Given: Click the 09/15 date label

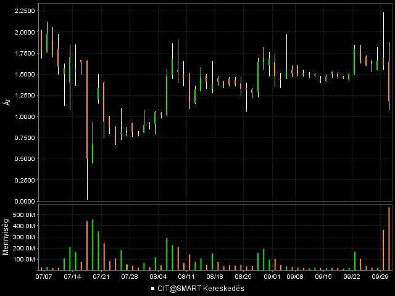Looking at the screenshot, I should click(323, 277).
